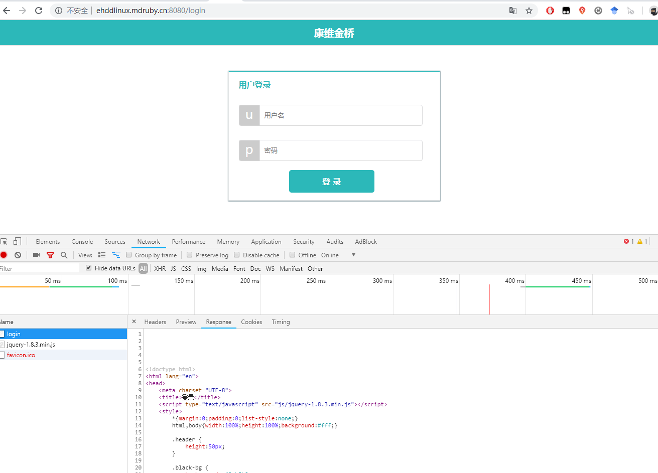This screenshot has height=473, width=658.
Task: Switch to large request rows view
Action: coord(102,255)
